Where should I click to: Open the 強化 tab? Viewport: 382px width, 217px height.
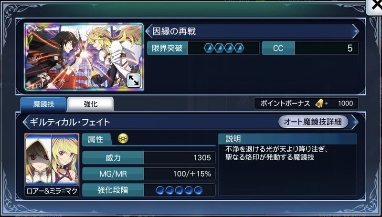[90, 104]
